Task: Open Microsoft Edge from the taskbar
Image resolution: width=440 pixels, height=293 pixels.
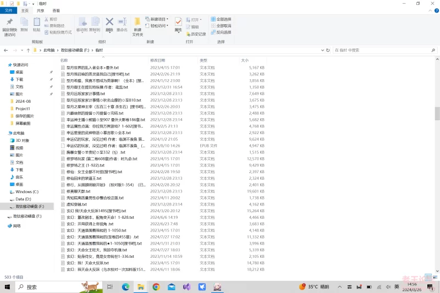Action: click(x=125, y=287)
